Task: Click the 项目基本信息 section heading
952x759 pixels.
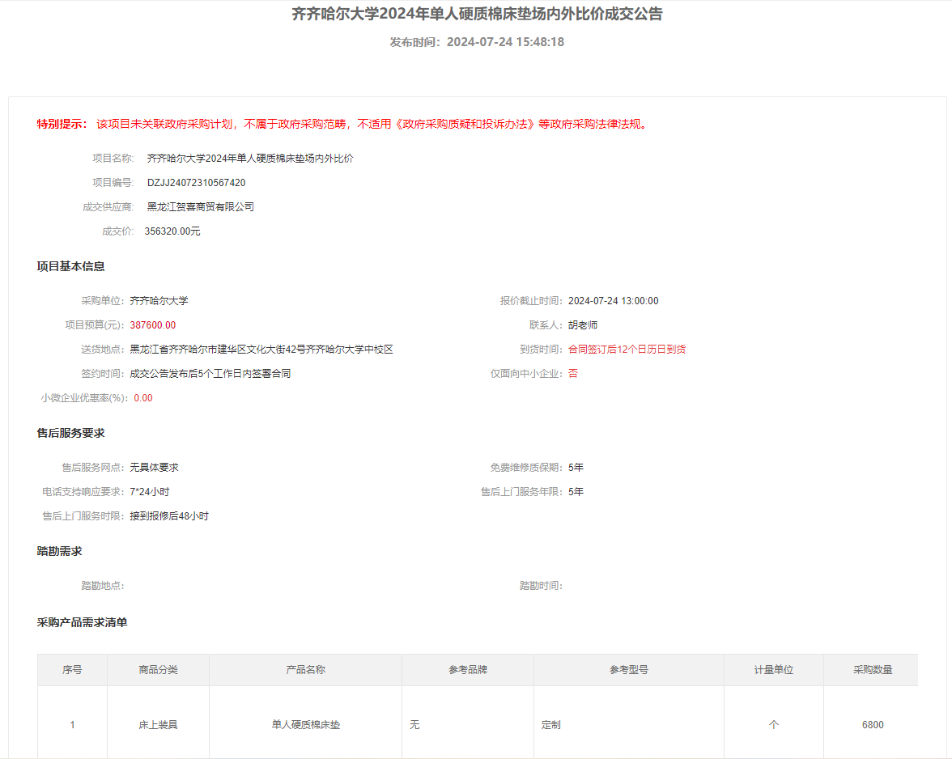Action: pyautogui.click(x=70, y=266)
